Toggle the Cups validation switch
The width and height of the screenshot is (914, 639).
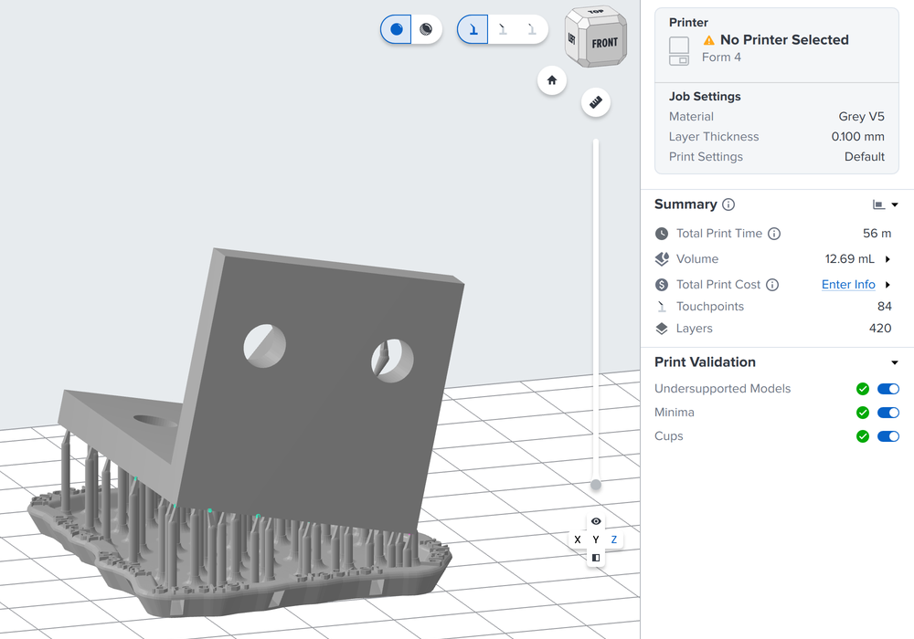pyautogui.click(x=888, y=436)
